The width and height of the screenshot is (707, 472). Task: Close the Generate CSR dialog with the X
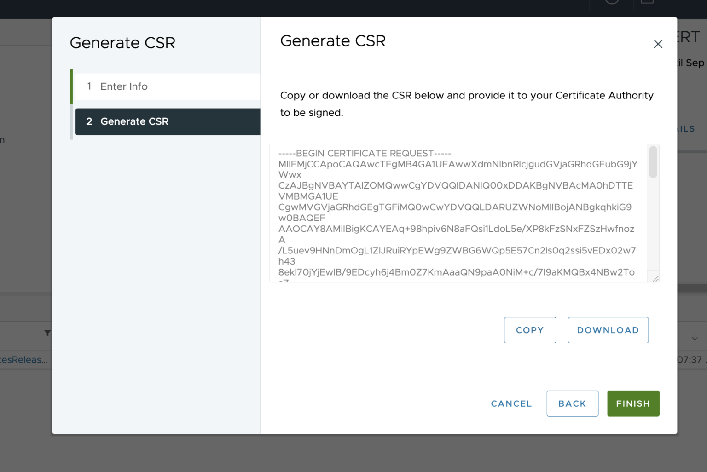pos(658,44)
